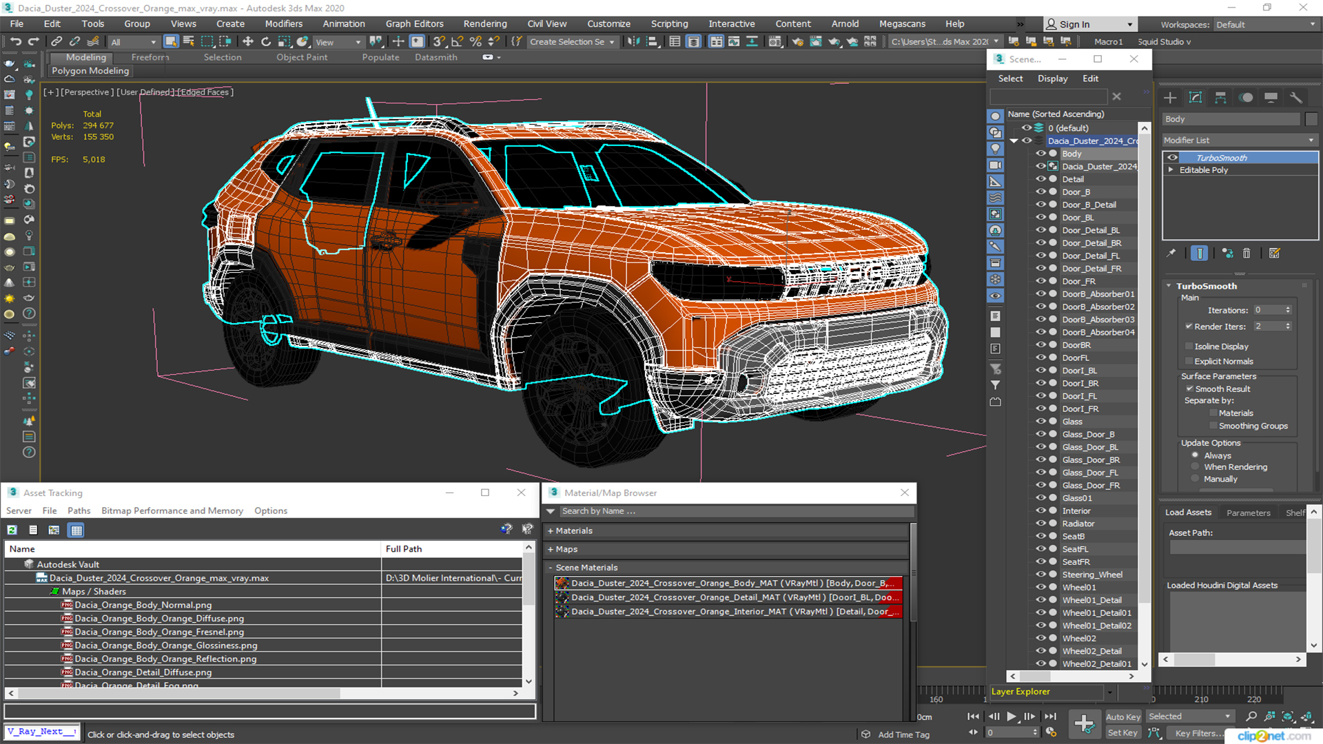Viewport: 1323px width, 744px height.
Task: Click the Mirror tool icon
Action: pos(633,41)
